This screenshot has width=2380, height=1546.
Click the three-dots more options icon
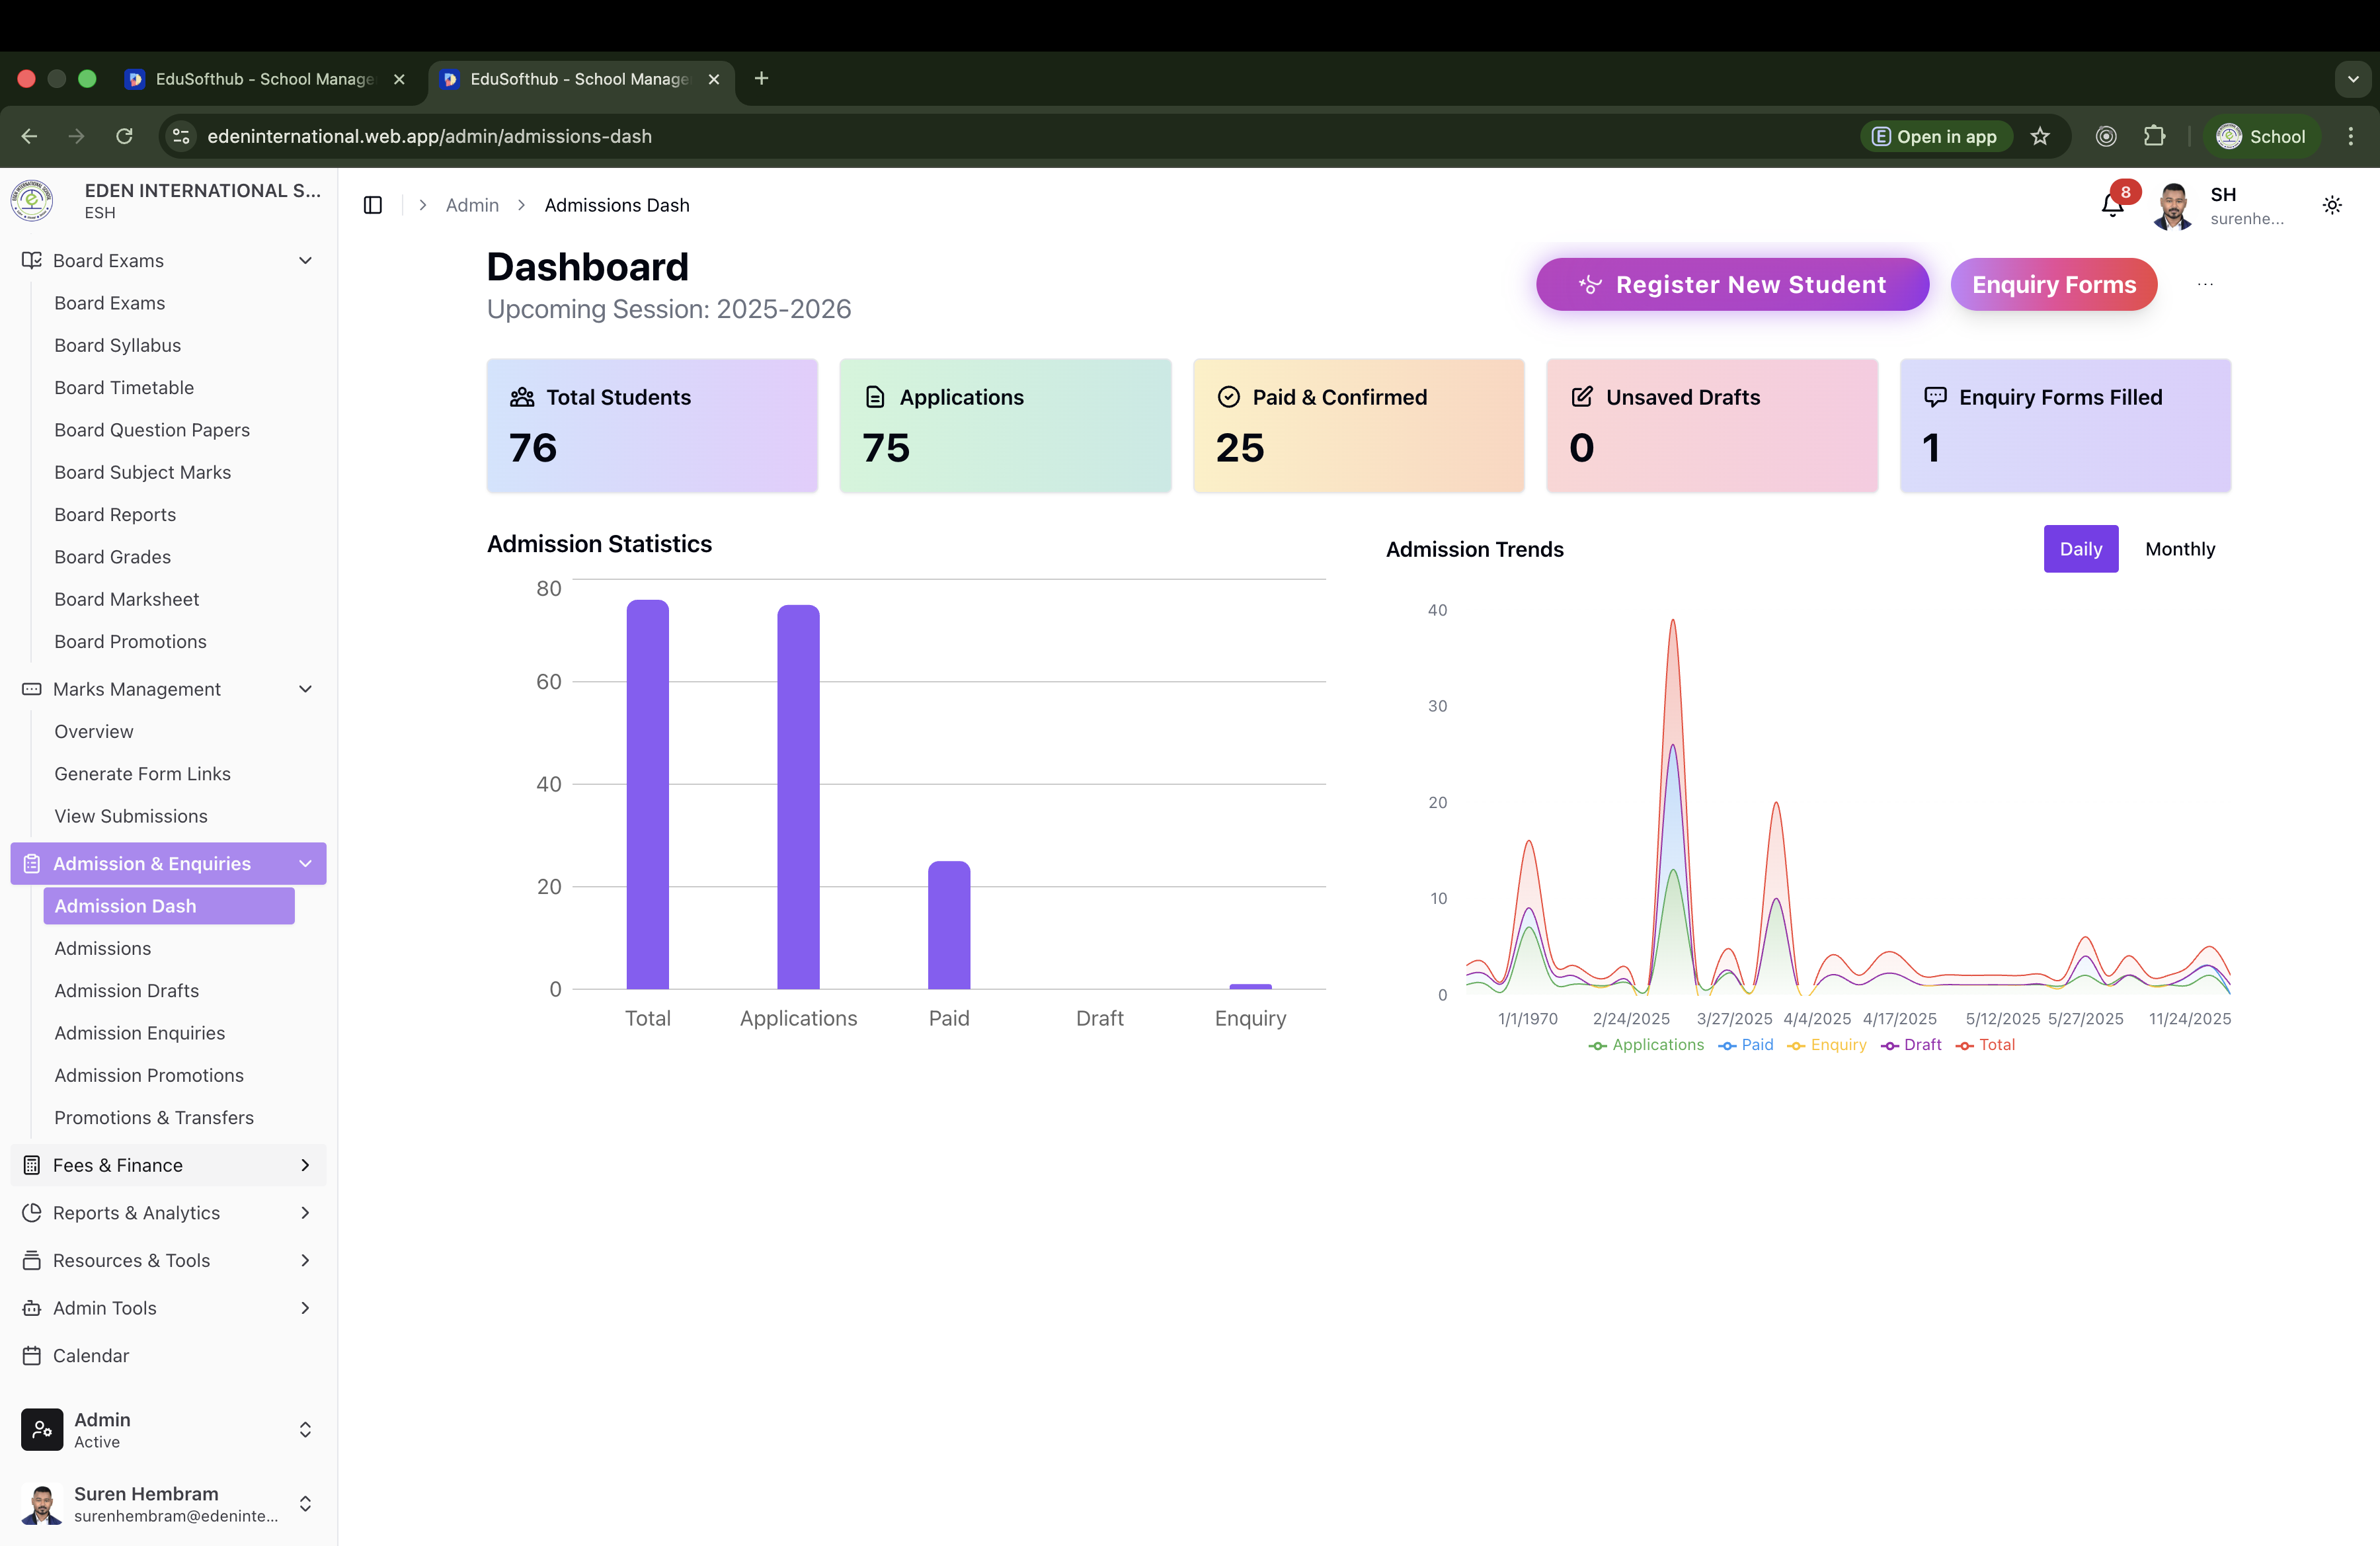tap(2205, 285)
